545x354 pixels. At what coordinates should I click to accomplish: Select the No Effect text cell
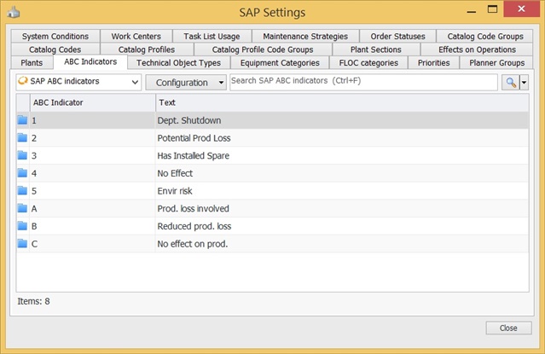click(175, 173)
